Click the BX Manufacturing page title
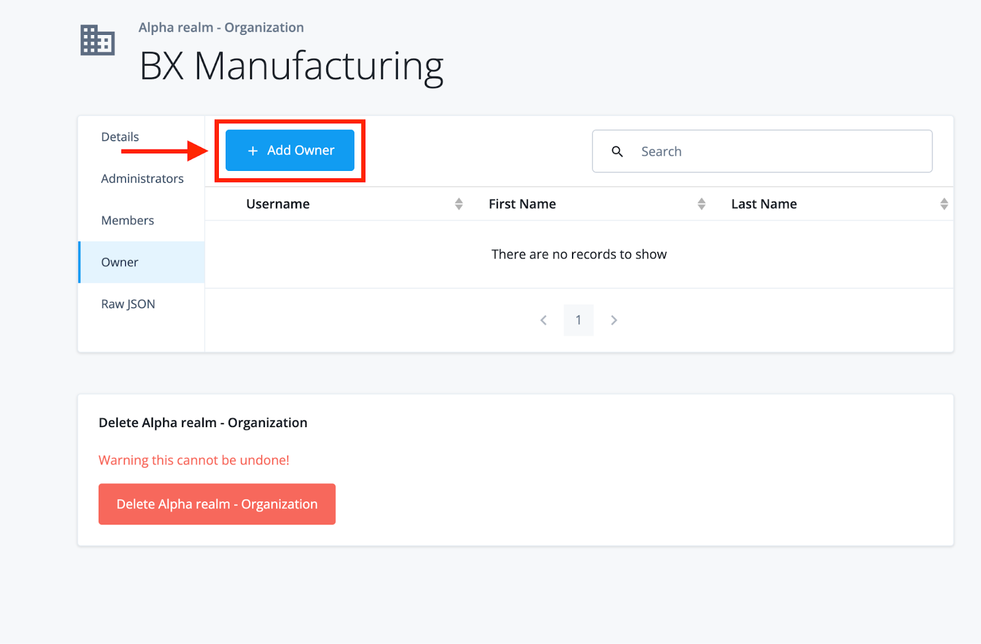This screenshot has height=644, width=981. click(292, 66)
